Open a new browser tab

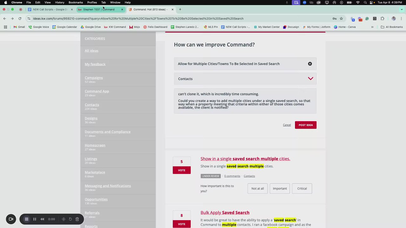coord(180,9)
